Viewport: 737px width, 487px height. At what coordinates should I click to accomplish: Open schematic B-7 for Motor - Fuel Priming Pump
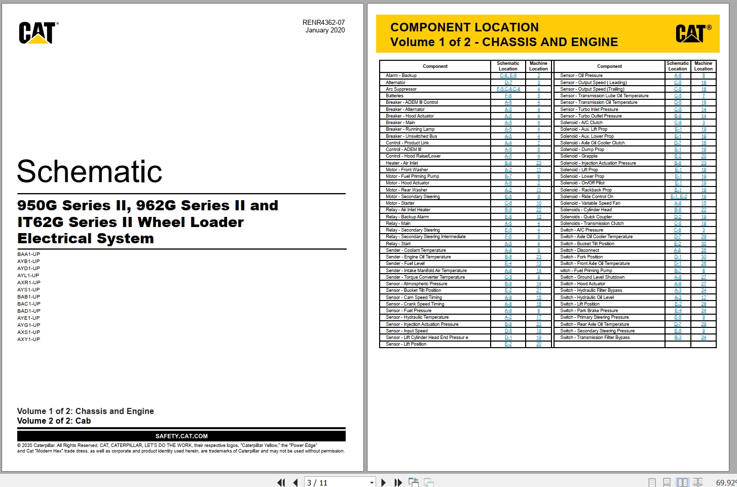[508, 176]
